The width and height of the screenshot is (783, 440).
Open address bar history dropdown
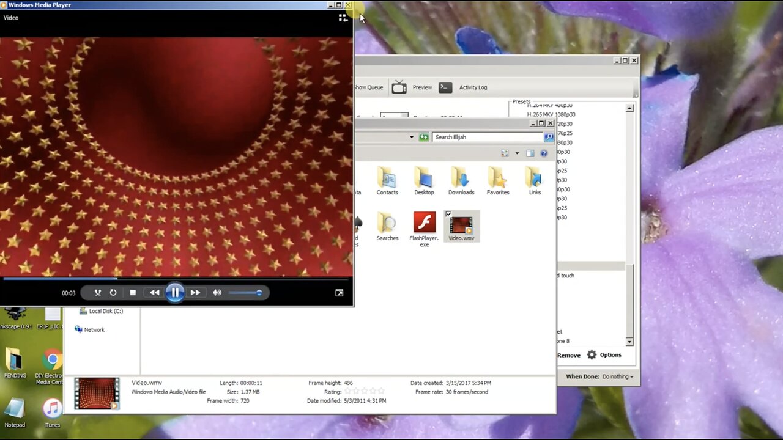(412, 137)
